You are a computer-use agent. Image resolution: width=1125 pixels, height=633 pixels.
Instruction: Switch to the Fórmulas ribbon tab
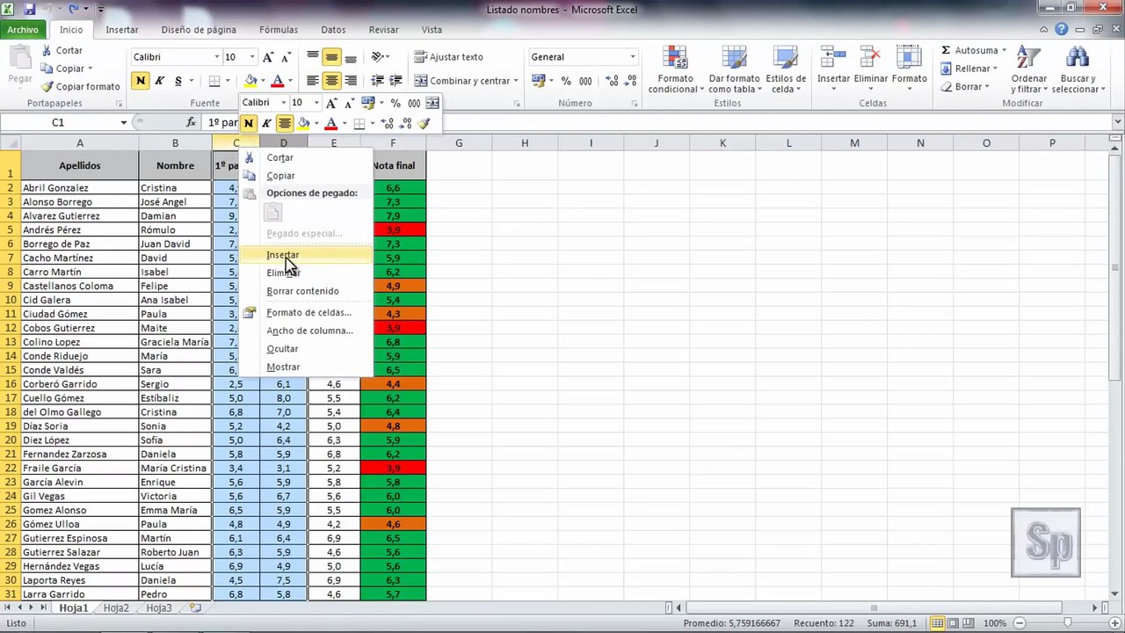pos(279,30)
